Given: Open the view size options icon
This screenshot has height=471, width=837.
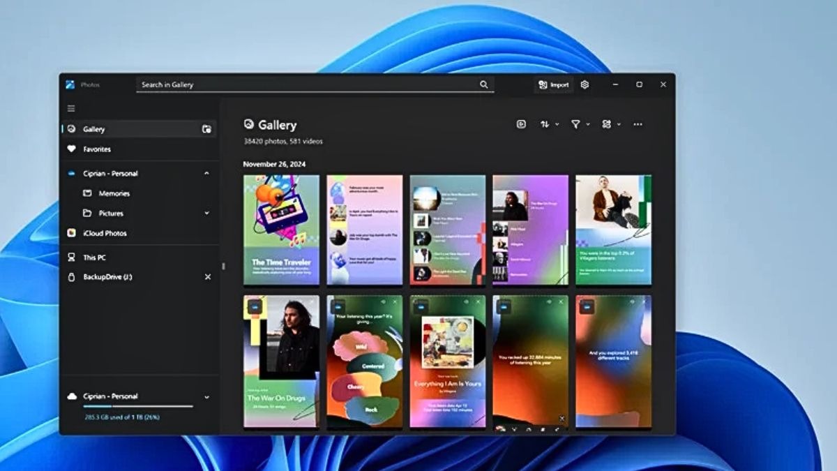Looking at the screenshot, I should click(x=606, y=124).
